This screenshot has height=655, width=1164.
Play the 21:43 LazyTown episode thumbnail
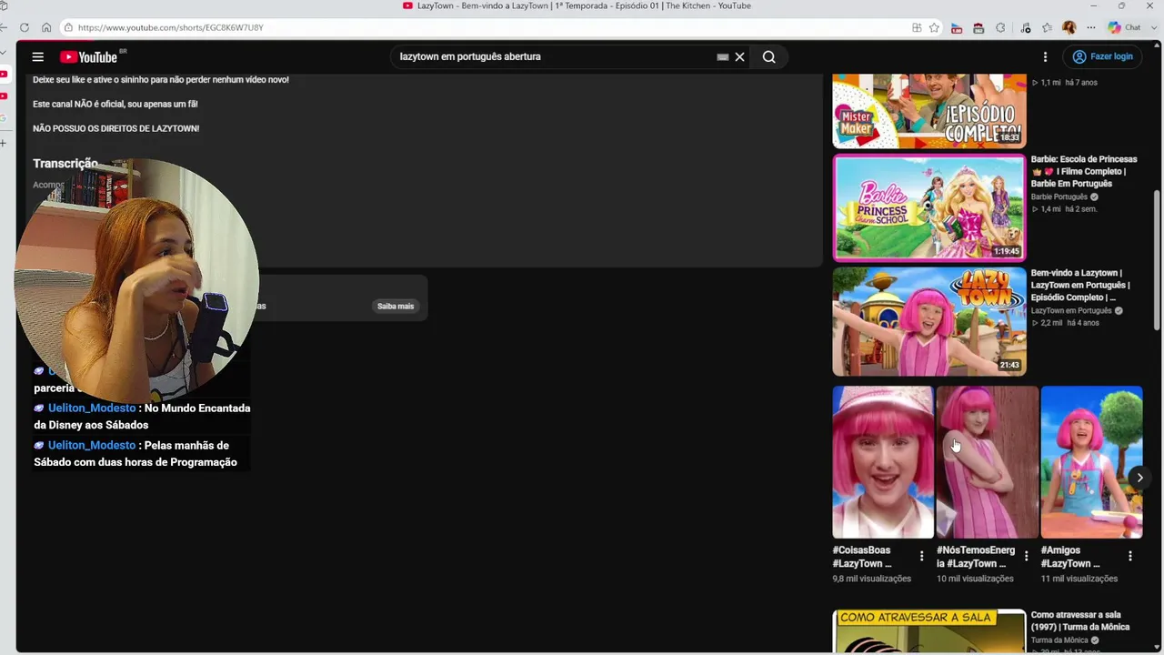pos(929,321)
